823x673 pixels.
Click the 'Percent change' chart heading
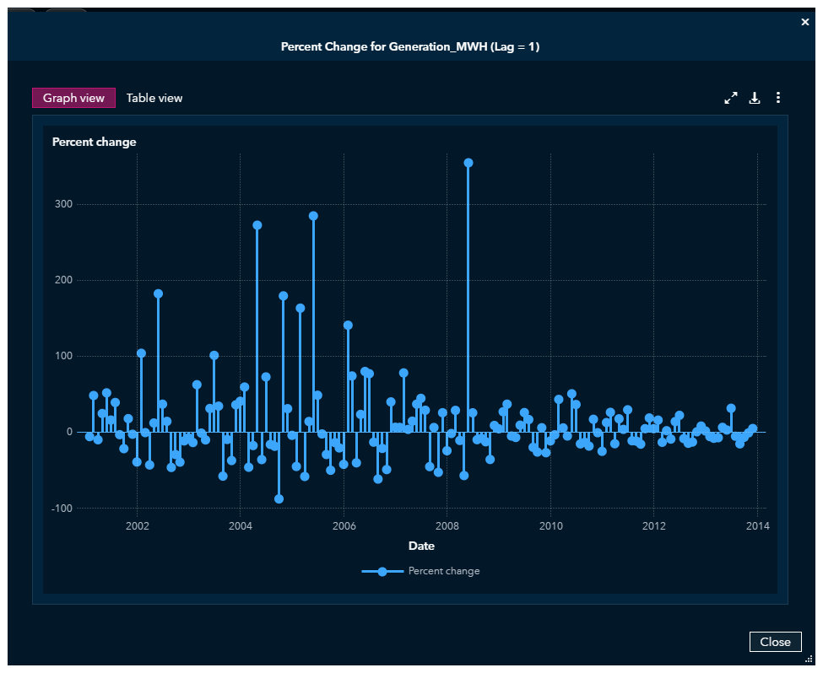click(x=94, y=143)
